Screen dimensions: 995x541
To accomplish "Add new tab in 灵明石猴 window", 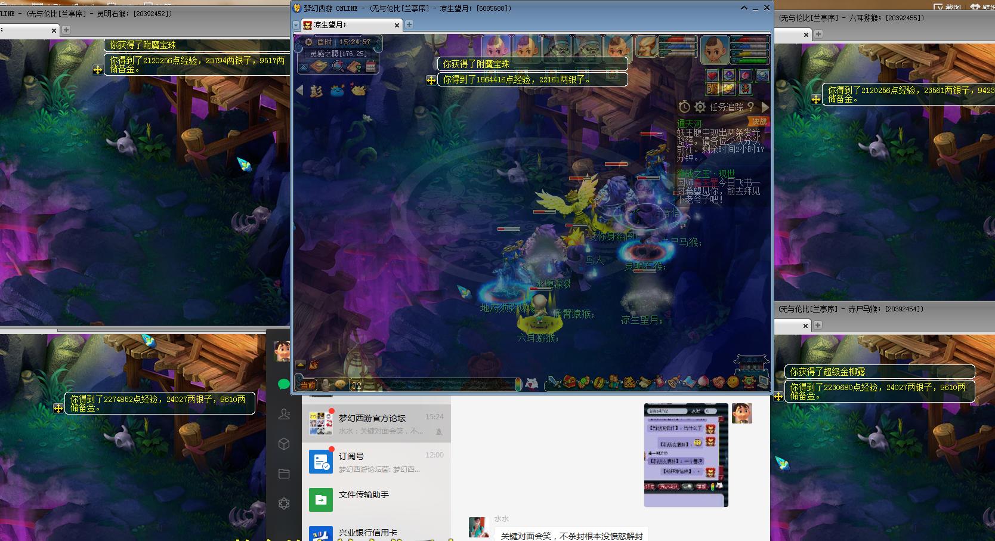I will [x=66, y=29].
